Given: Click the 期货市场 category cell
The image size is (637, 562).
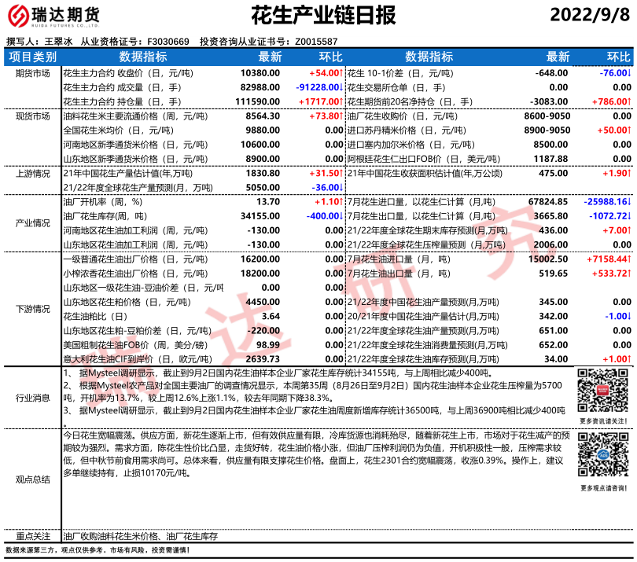Looking at the screenshot, I should pos(32,72).
